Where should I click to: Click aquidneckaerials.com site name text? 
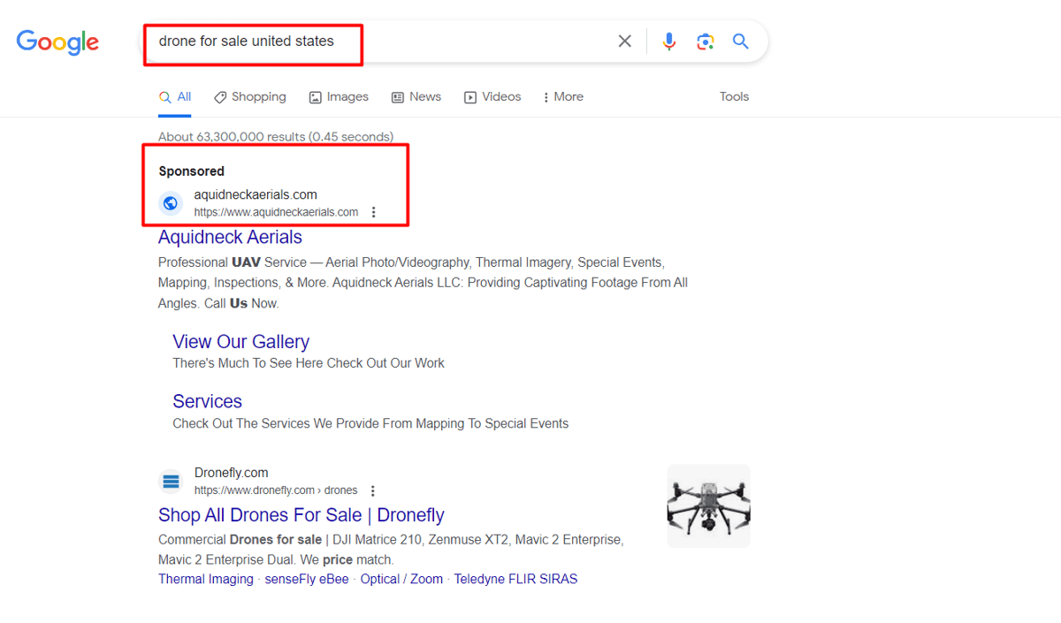point(256,194)
